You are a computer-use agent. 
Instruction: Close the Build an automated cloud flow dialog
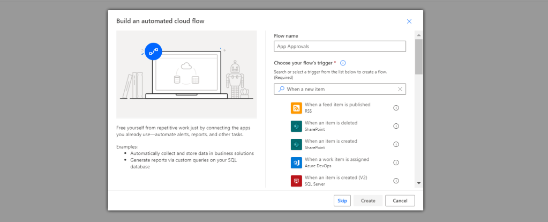tap(409, 21)
